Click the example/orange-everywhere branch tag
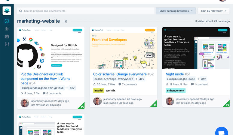The width and height of the screenshot is (233, 135). tap(114, 79)
